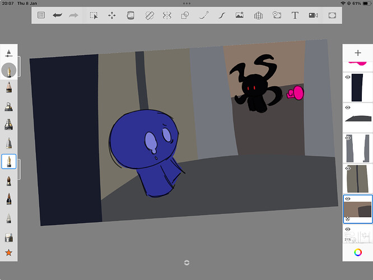Toggle full screen mode in toolbar
The height and width of the screenshot is (280, 373).
332,15
